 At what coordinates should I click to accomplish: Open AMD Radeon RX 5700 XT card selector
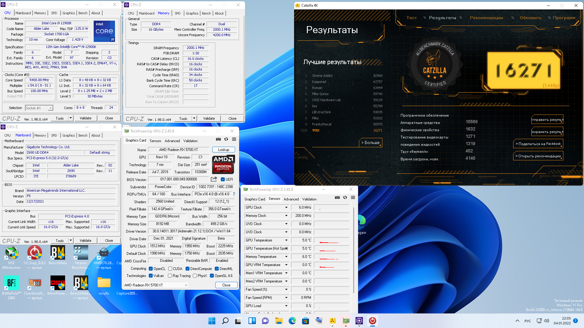[156, 285]
